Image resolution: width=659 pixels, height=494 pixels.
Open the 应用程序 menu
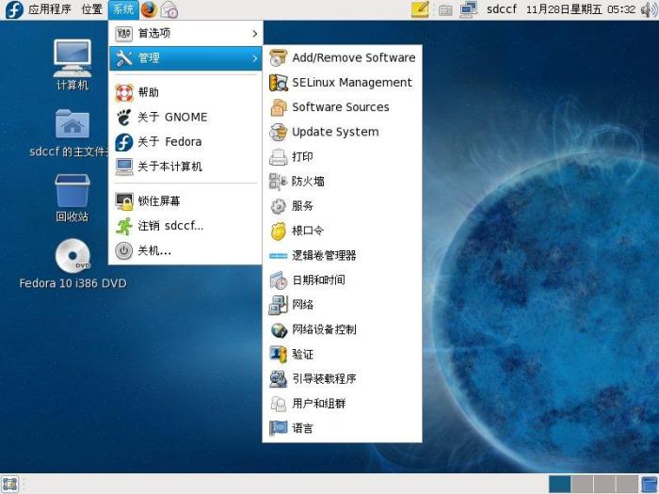(50, 9)
